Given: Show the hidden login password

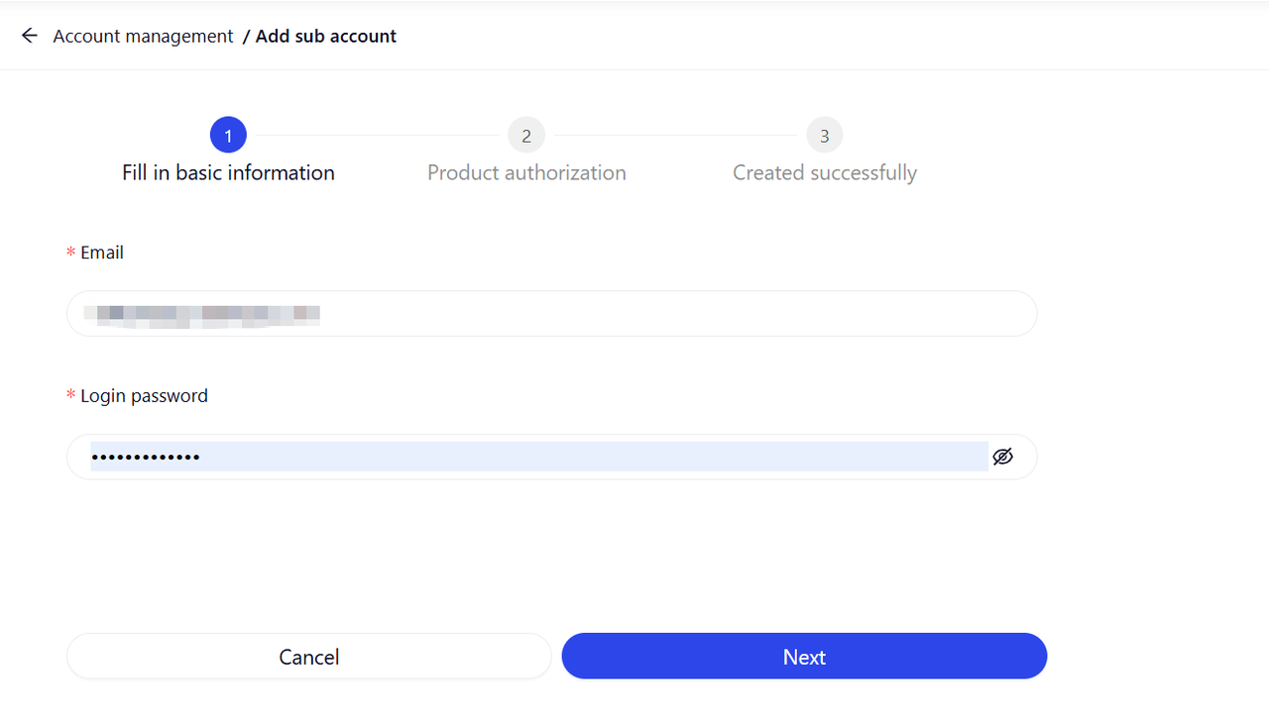Looking at the screenshot, I should [x=1003, y=457].
